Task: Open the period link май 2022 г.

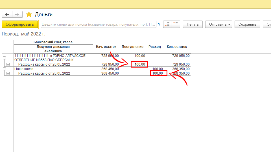Action: [x=33, y=34]
